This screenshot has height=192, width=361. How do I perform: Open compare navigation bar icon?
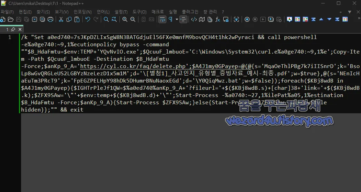[345, 19]
